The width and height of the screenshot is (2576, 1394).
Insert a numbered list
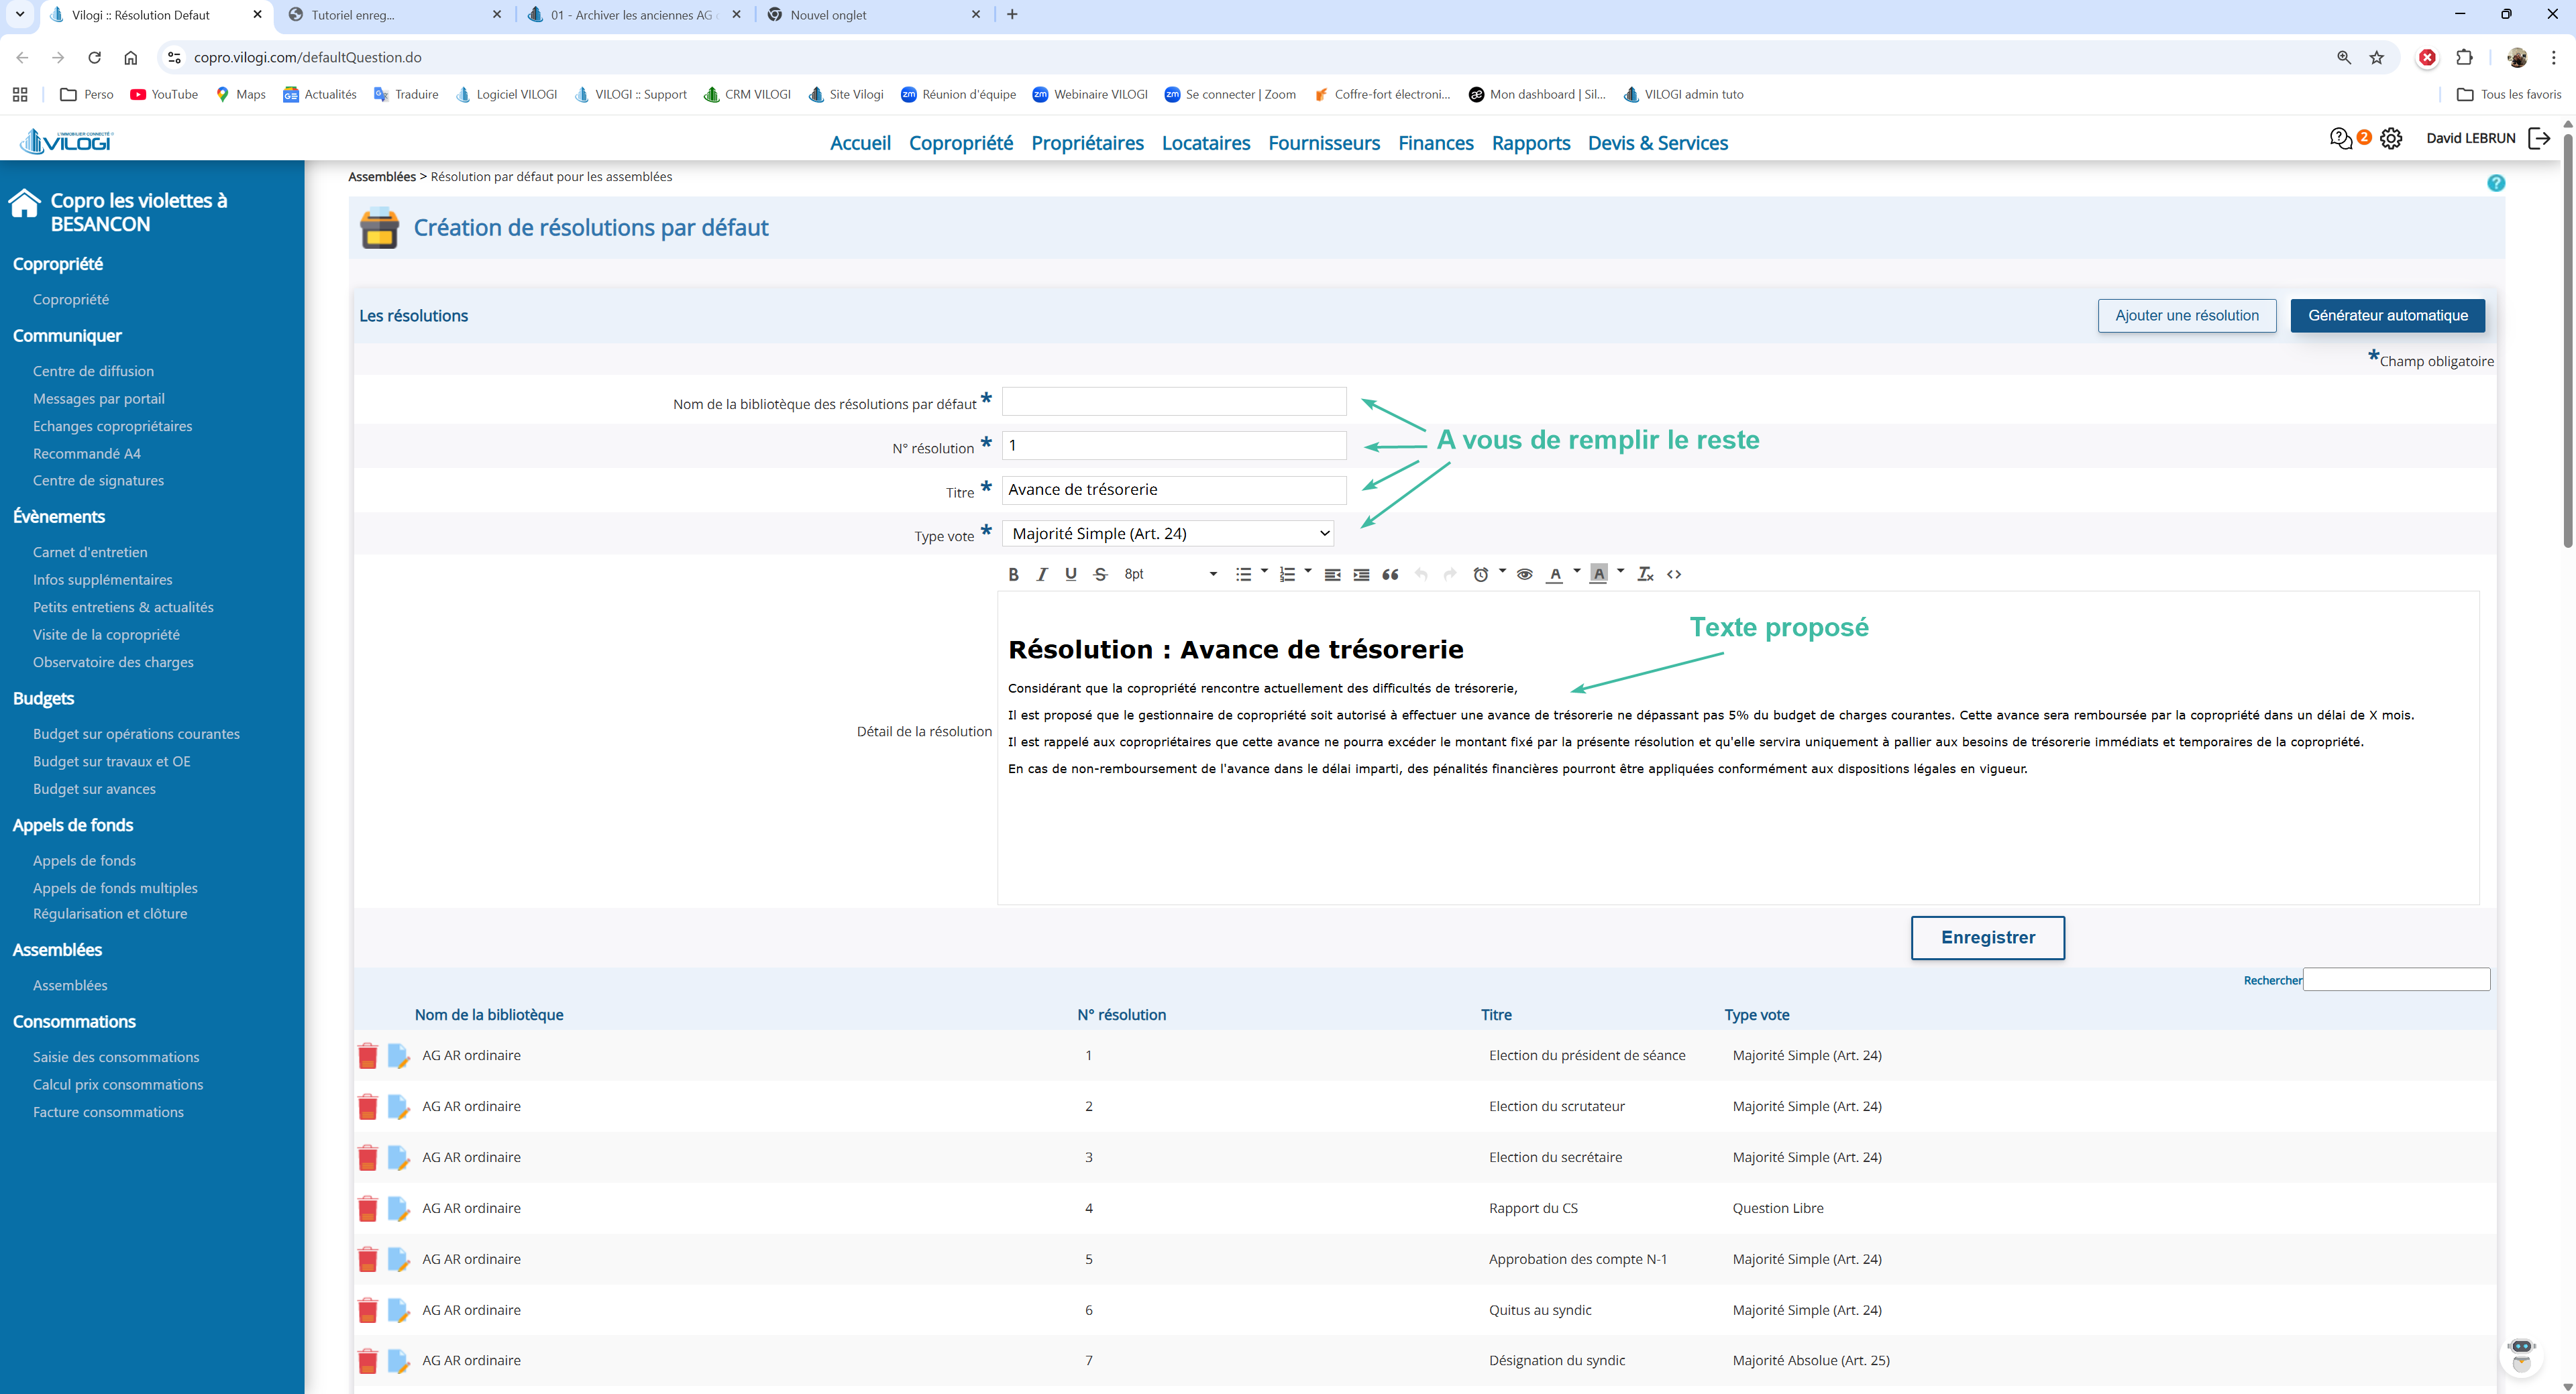pyautogui.click(x=1287, y=575)
